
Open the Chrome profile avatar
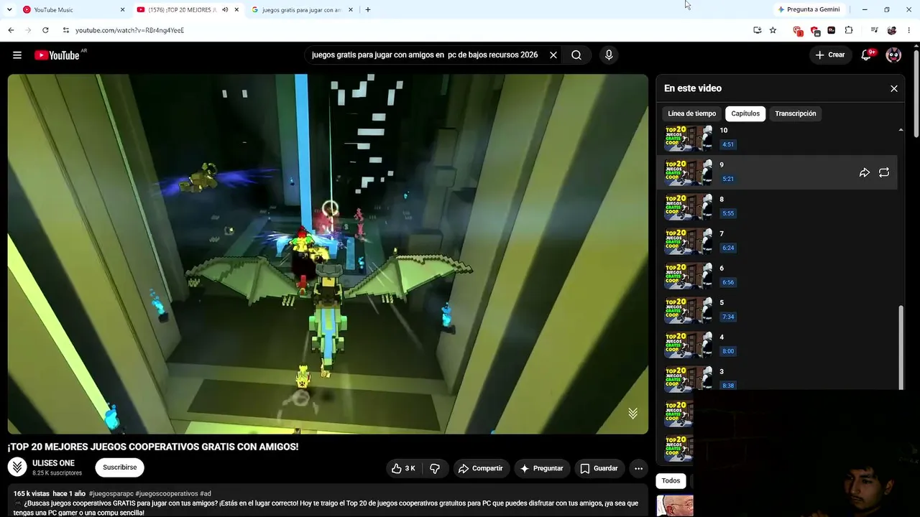pos(892,30)
